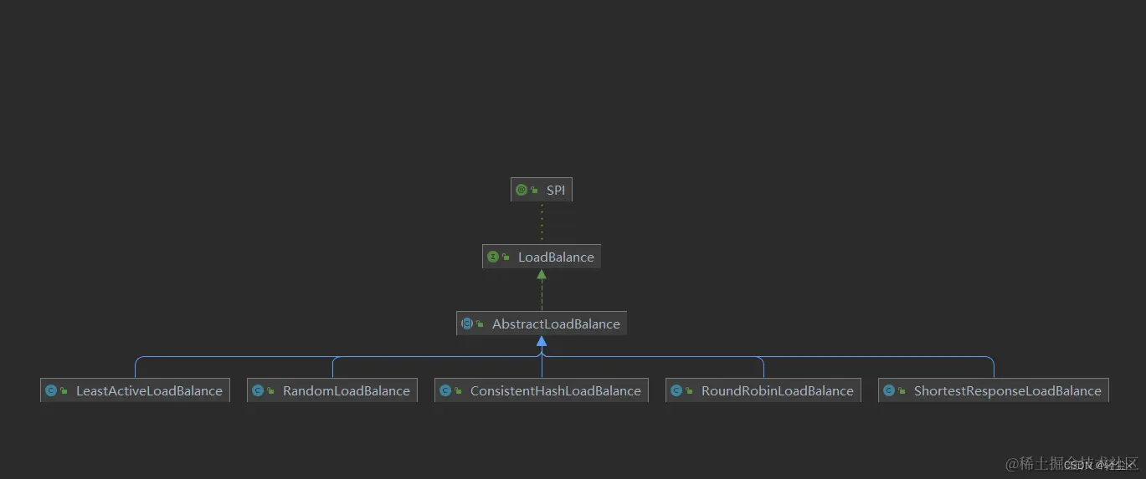This screenshot has width=1146, height=479.
Task: Select the ConsistentHashLoadBalance node
Action: click(542, 390)
